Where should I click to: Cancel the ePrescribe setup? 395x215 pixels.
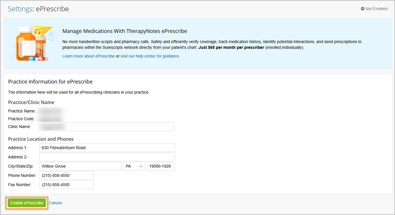55,203
